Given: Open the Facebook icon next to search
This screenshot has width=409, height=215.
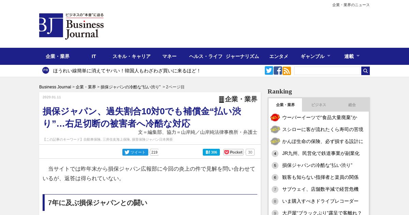Looking at the screenshot, I should (x=278, y=71).
